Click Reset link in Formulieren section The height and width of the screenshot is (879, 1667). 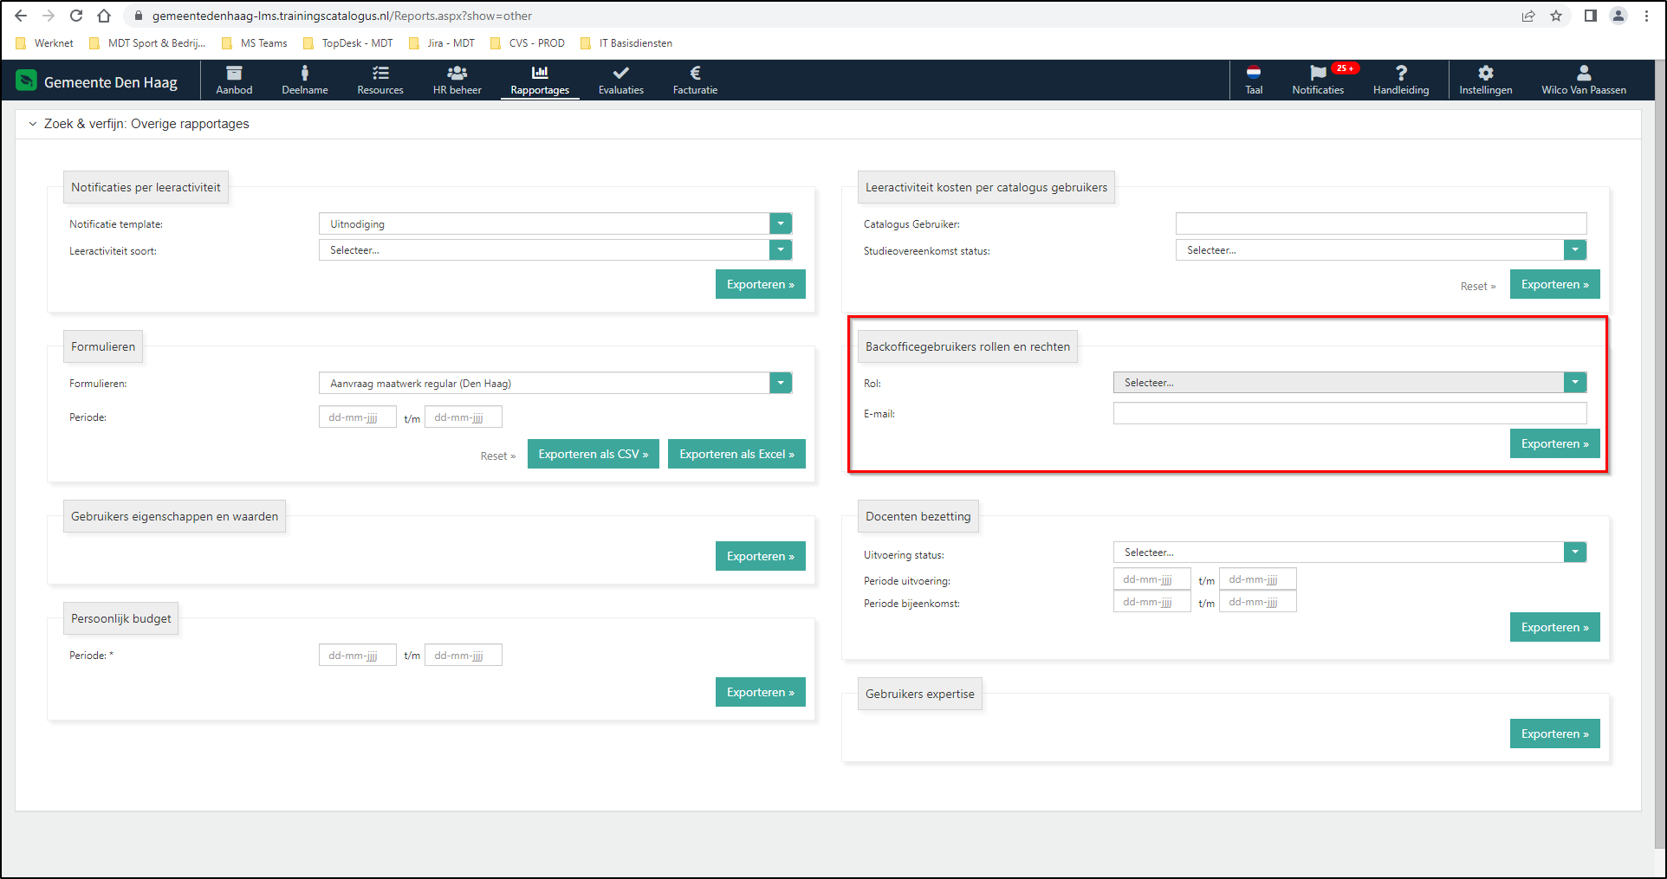(497, 456)
